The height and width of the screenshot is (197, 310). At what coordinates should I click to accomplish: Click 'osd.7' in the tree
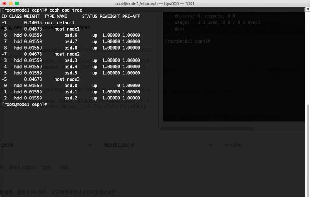point(71,42)
